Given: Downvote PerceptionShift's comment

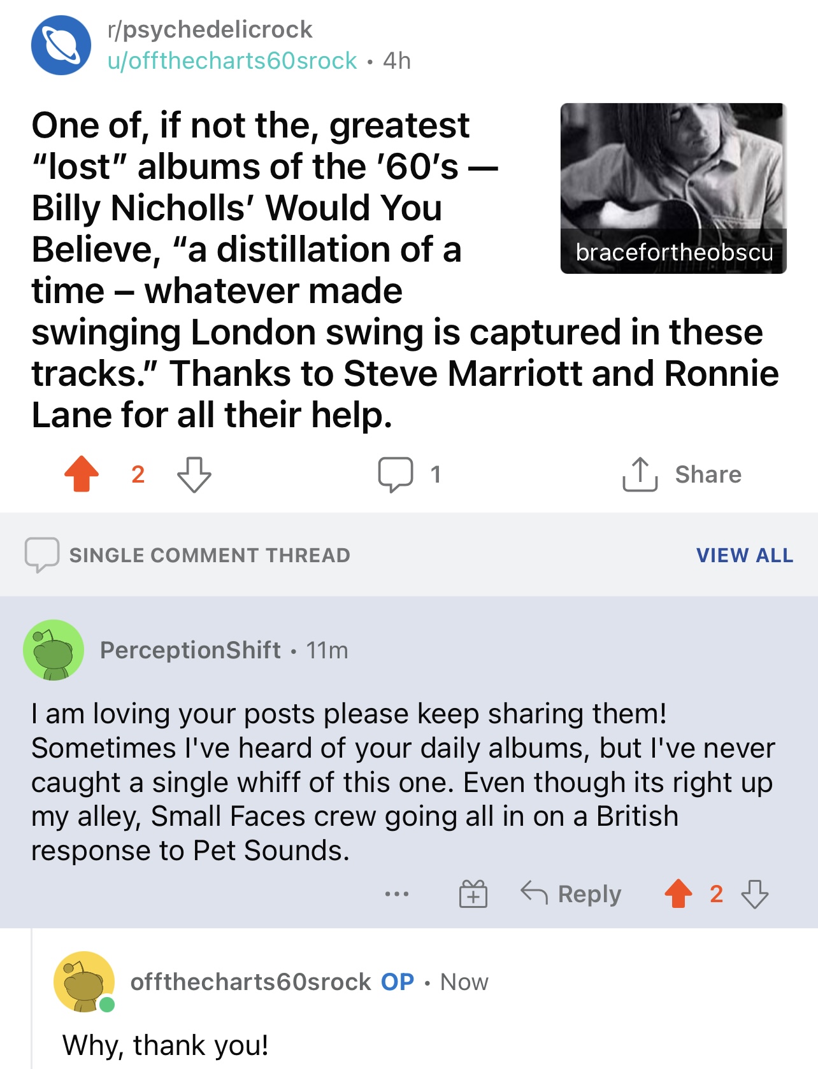Looking at the screenshot, I should pos(755,894).
